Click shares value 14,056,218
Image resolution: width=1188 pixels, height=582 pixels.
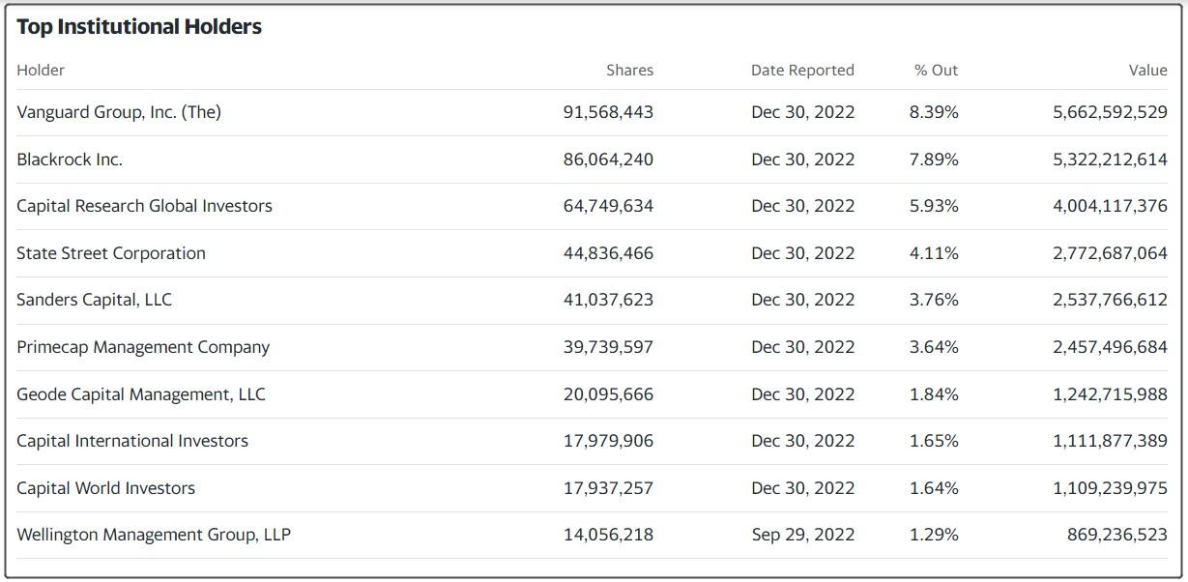[608, 535]
